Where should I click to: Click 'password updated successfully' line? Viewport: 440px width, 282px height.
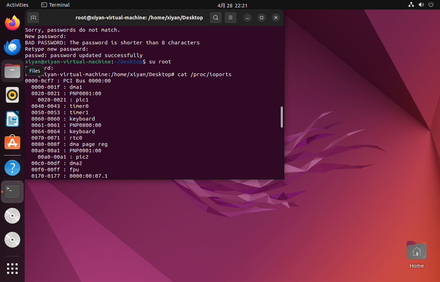[84, 55]
